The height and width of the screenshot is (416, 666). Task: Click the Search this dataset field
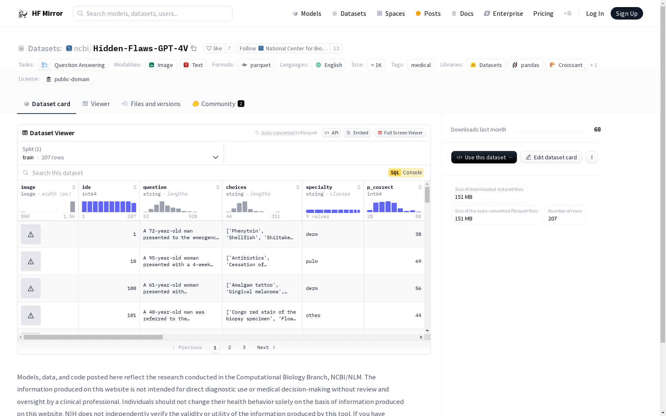203,173
